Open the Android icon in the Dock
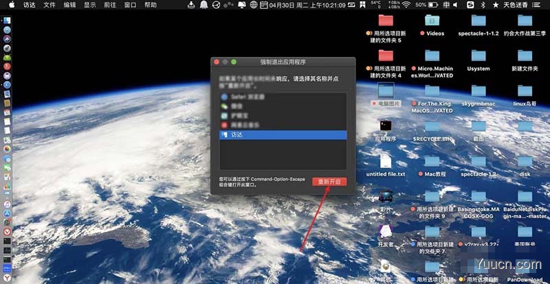The width and height of the screenshot is (550, 284). click(x=7, y=57)
